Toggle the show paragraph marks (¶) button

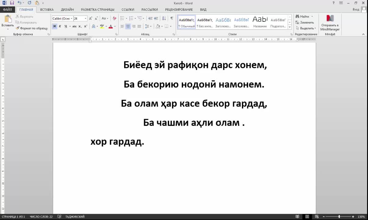tap(172, 18)
